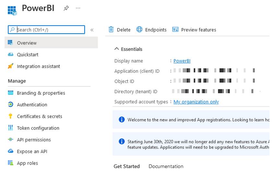Click the PowerBI app registration icon
Screen dimensions: 274x173
pyautogui.click(x=12, y=11)
